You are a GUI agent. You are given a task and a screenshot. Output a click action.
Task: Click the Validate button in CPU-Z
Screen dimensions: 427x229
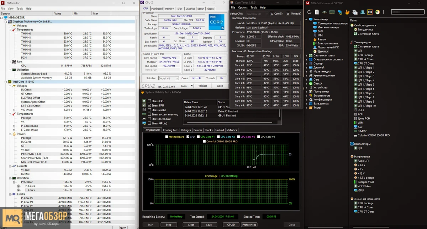(202, 86)
